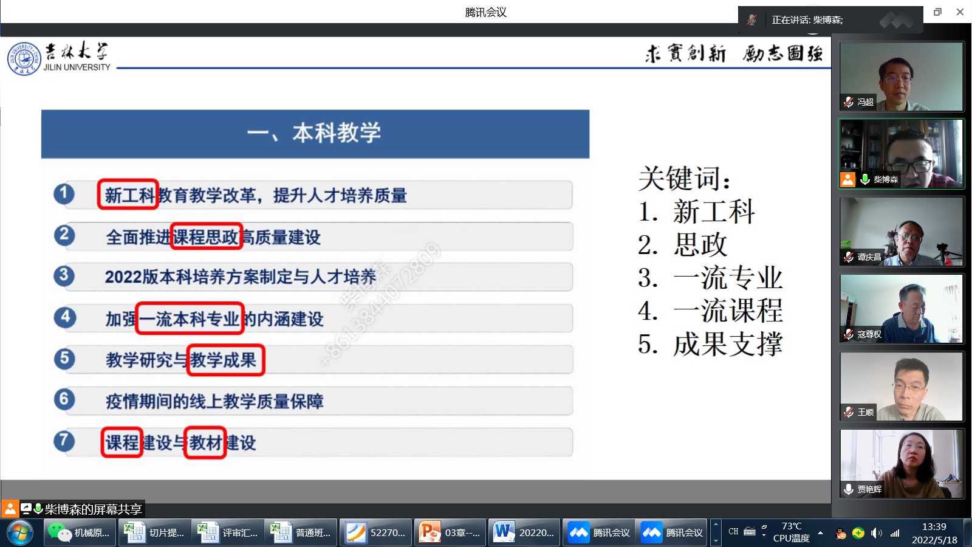The width and height of the screenshot is (972, 547).
Task: Click the screen share icon beside 柴博森的屏幕共享
Action: [x=26, y=509]
